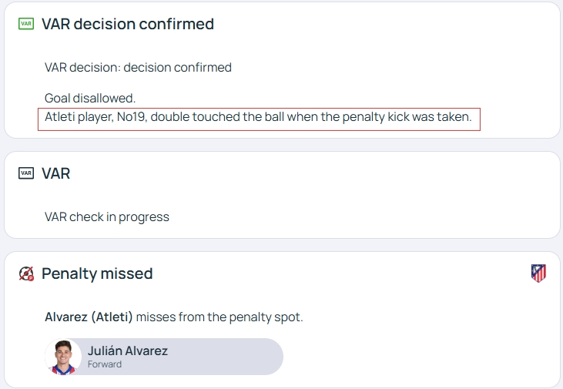Click the "VAR" event heading
The height and width of the screenshot is (389, 563).
[55, 173]
